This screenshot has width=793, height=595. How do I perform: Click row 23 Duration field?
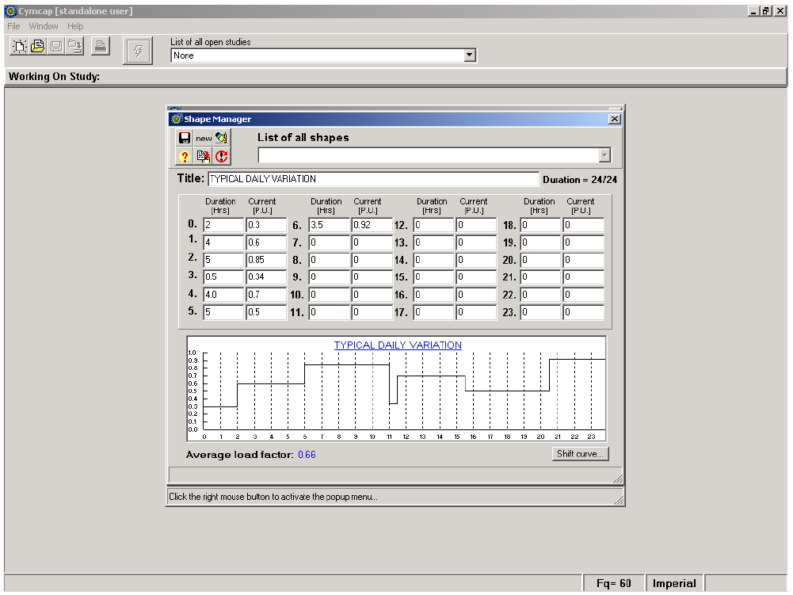pos(540,312)
